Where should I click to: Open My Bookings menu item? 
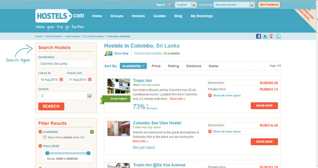pyautogui.click(x=202, y=16)
